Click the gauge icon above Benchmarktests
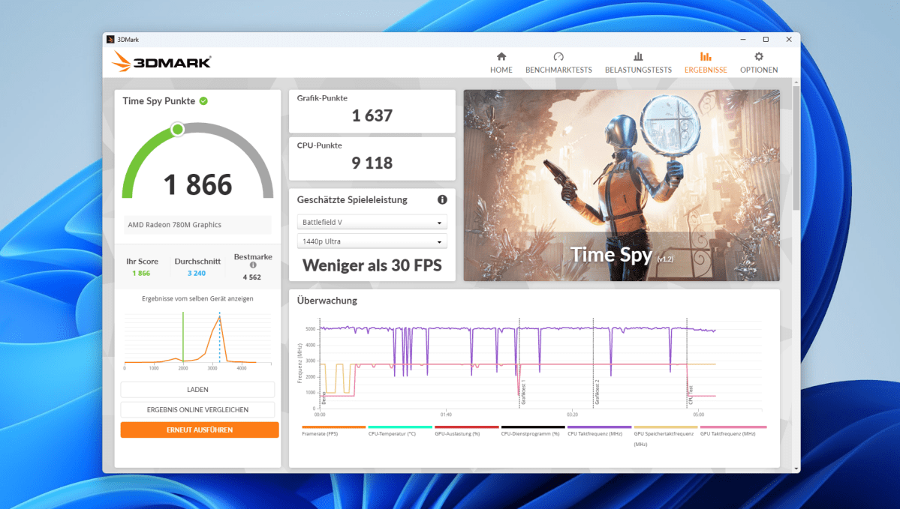The width and height of the screenshot is (900, 509). pyautogui.click(x=558, y=56)
